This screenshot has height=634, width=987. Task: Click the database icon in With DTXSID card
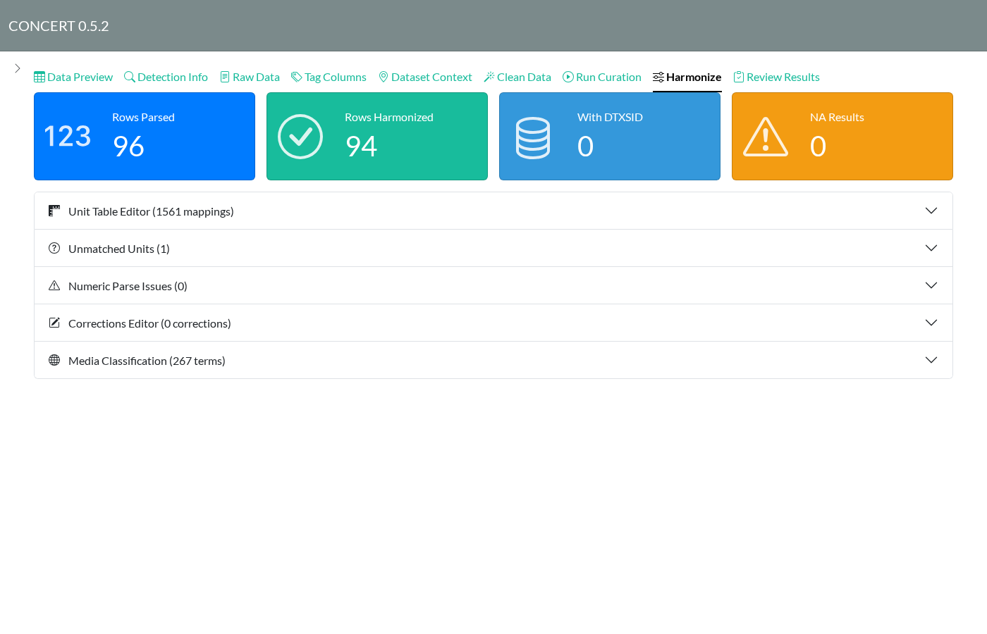click(x=533, y=137)
